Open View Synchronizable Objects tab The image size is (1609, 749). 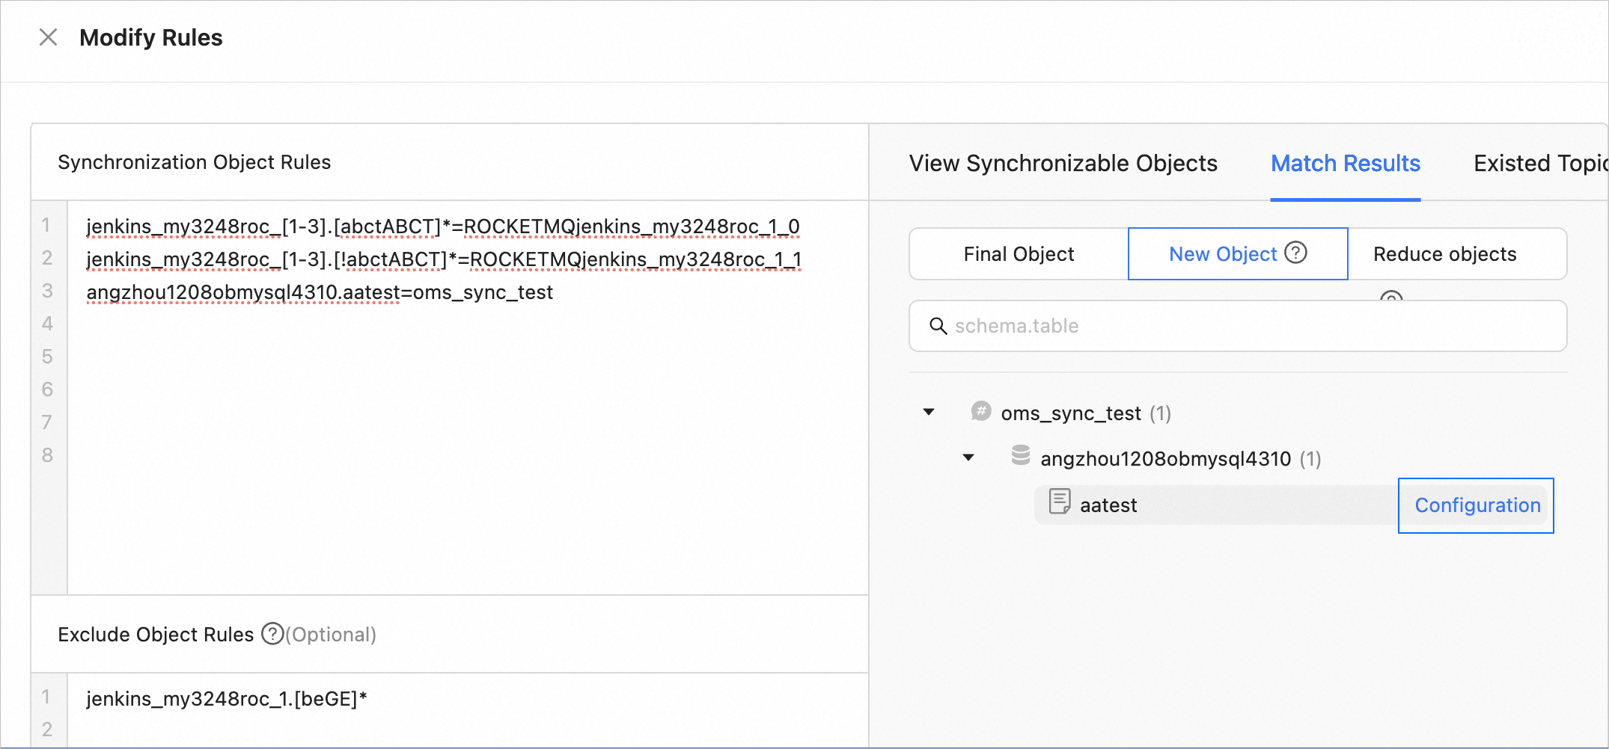click(1063, 163)
